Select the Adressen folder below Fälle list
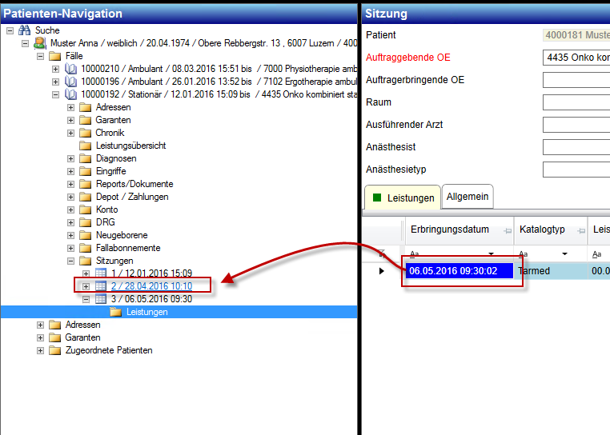Viewport: 610px width, 435px height. pyautogui.click(x=83, y=325)
